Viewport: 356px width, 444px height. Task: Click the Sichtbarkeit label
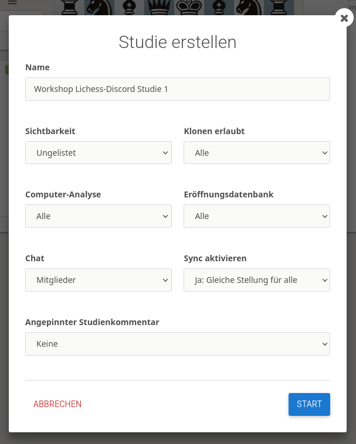50,131
